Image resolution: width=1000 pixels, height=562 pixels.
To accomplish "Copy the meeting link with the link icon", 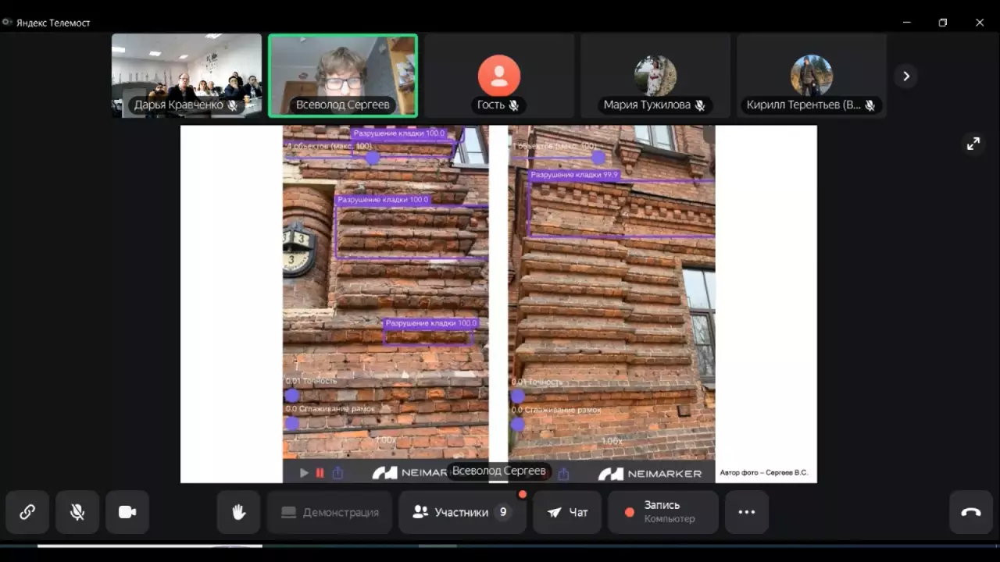I will (x=27, y=512).
